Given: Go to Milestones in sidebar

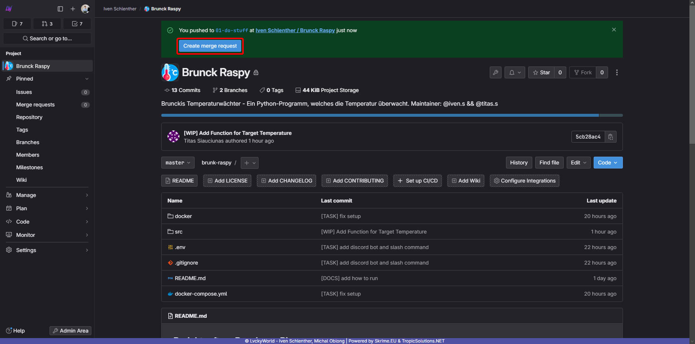Looking at the screenshot, I should click(30, 167).
